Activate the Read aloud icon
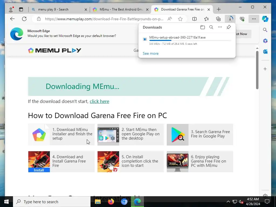The width and height of the screenshot is (276, 207). coord(170,19)
